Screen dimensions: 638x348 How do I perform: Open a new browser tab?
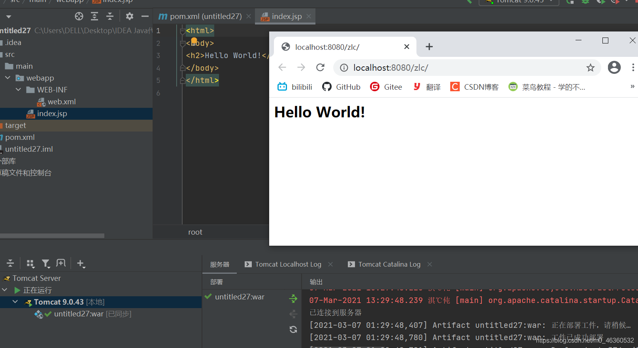click(x=429, y=47)
